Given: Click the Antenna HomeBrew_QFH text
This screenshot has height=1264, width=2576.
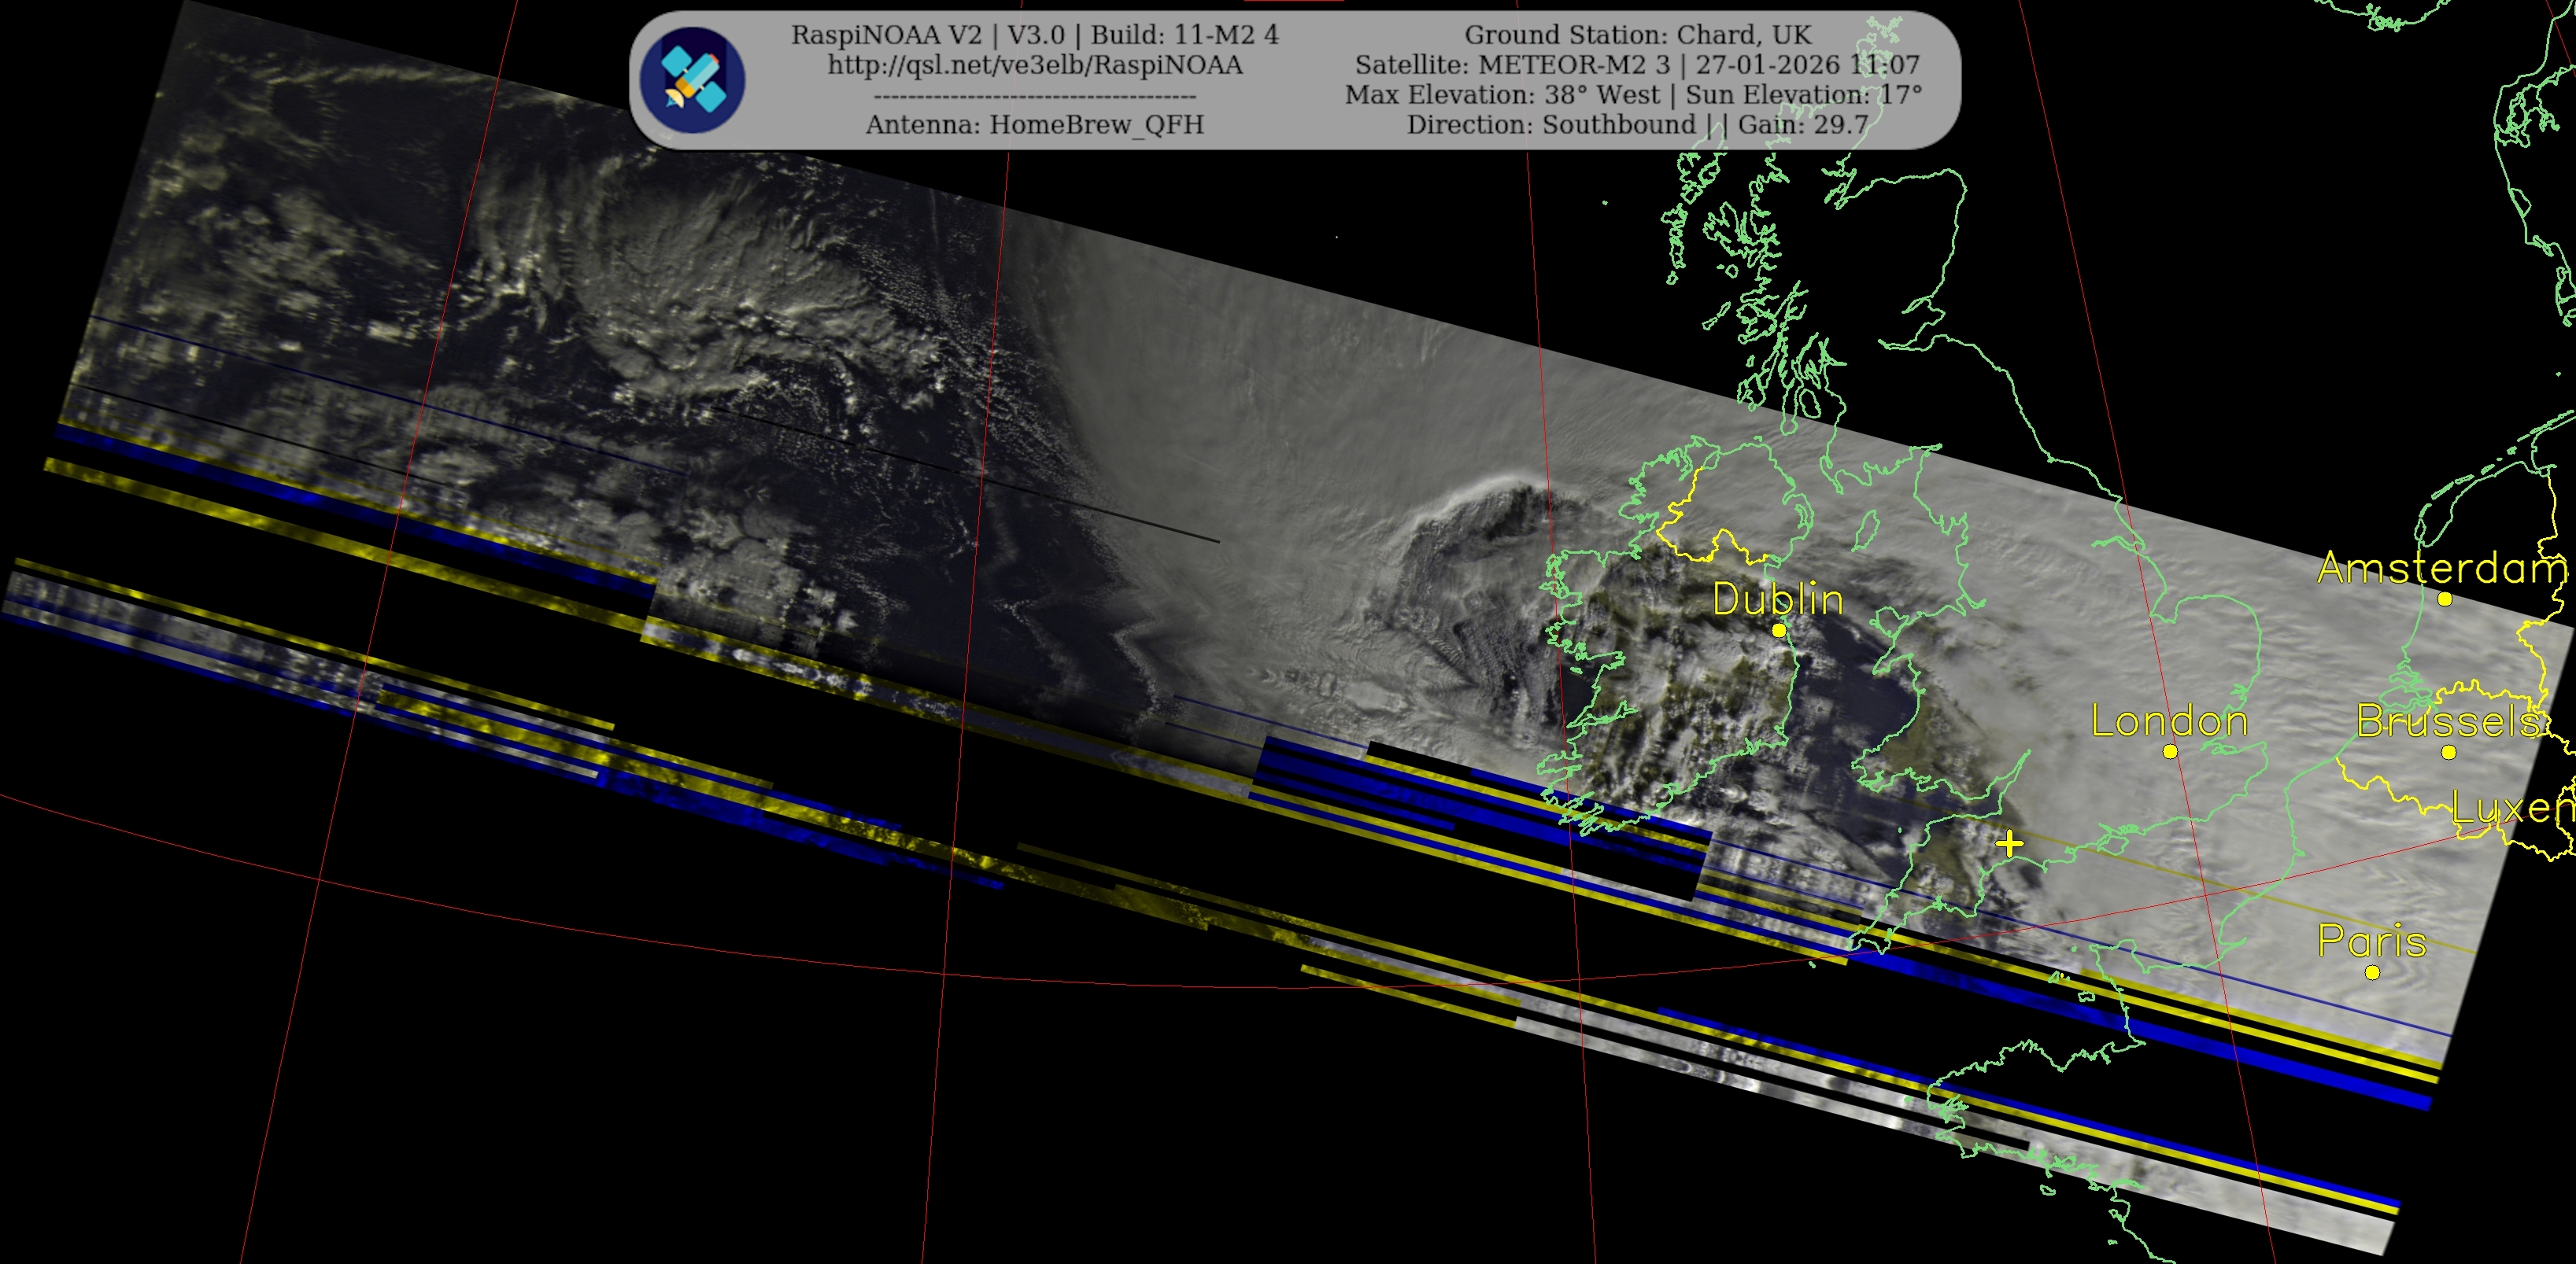Looking at the screenshot, I should 1034,125.
